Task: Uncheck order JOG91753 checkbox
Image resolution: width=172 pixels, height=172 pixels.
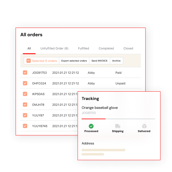Action: [x=25, y=73]
